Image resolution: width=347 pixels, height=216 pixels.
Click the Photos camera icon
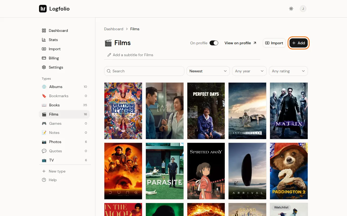(44, 142)
